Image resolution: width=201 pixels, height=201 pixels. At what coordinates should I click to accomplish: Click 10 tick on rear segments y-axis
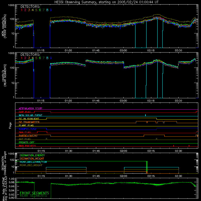tap(13, 83)
